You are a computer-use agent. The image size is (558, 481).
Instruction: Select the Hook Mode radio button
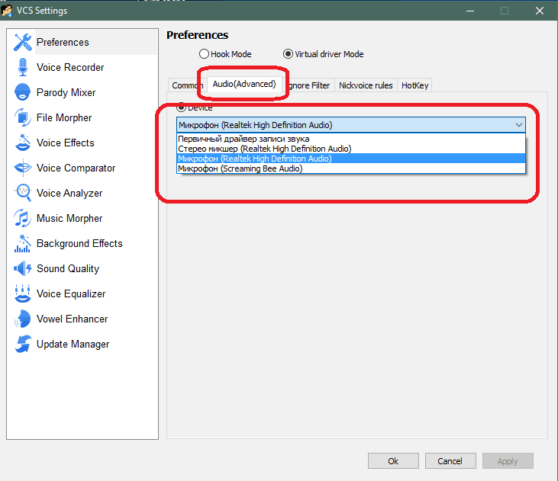pos(204,54)
